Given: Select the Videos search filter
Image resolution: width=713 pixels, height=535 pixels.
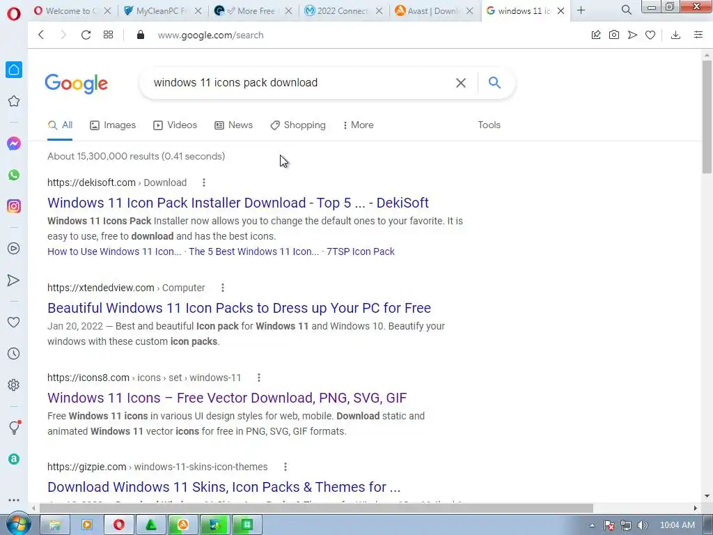Looking at the screenshot, I should tap(175, 125).
